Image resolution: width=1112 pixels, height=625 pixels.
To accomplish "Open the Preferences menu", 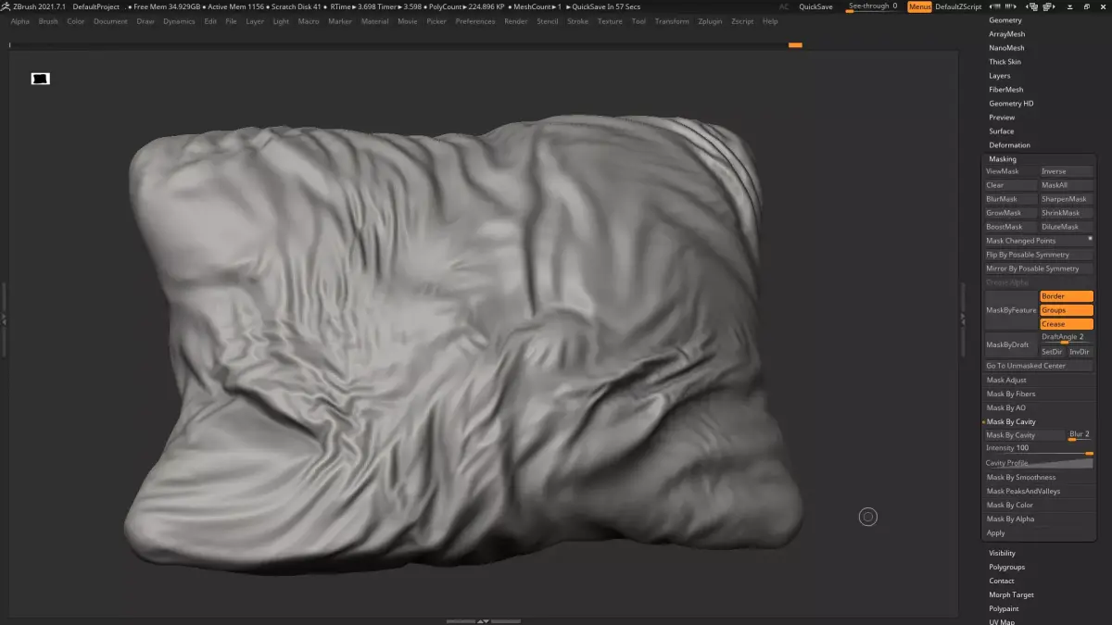I will [x=474, y=21].
